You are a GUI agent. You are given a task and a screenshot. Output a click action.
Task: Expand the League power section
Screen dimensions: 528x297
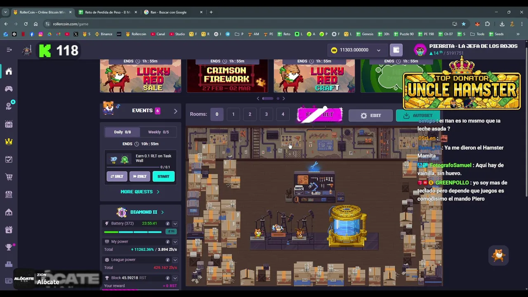(175, 260)
